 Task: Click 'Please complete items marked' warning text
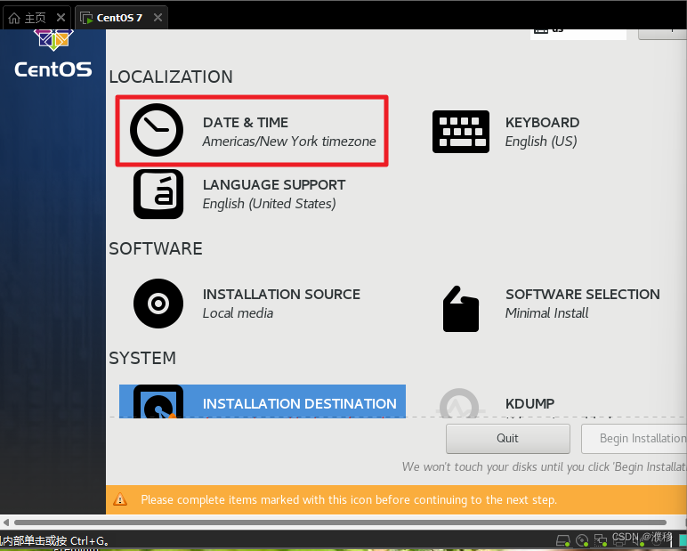tap(349, 499)
